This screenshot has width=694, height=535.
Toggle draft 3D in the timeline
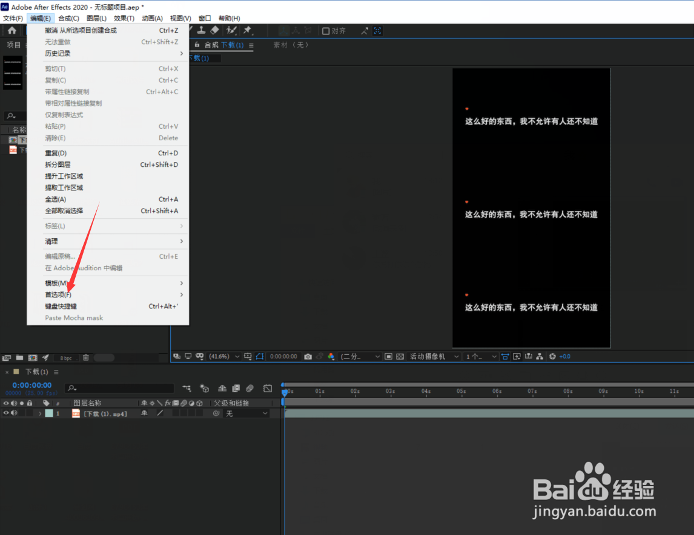click(x=205, y=388)
